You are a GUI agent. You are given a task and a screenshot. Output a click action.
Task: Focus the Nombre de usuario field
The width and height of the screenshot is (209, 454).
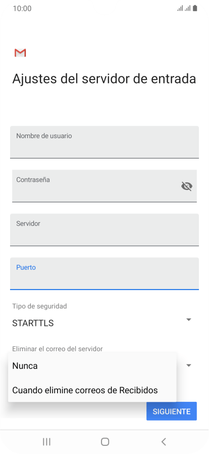[104, 142]
